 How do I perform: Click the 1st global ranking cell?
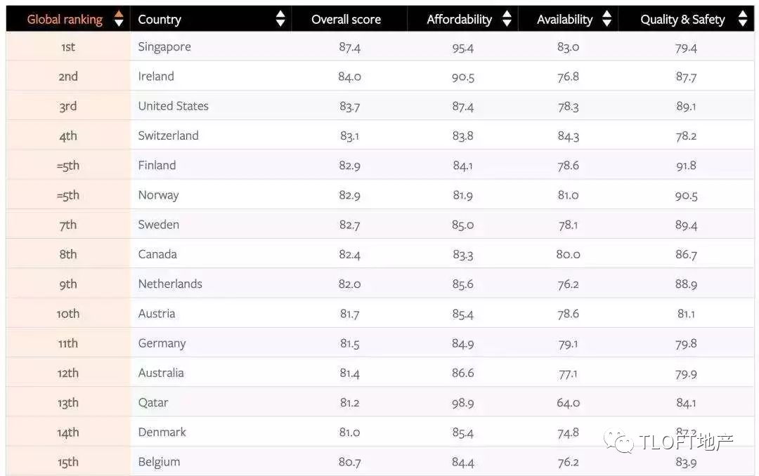point(68,47)
